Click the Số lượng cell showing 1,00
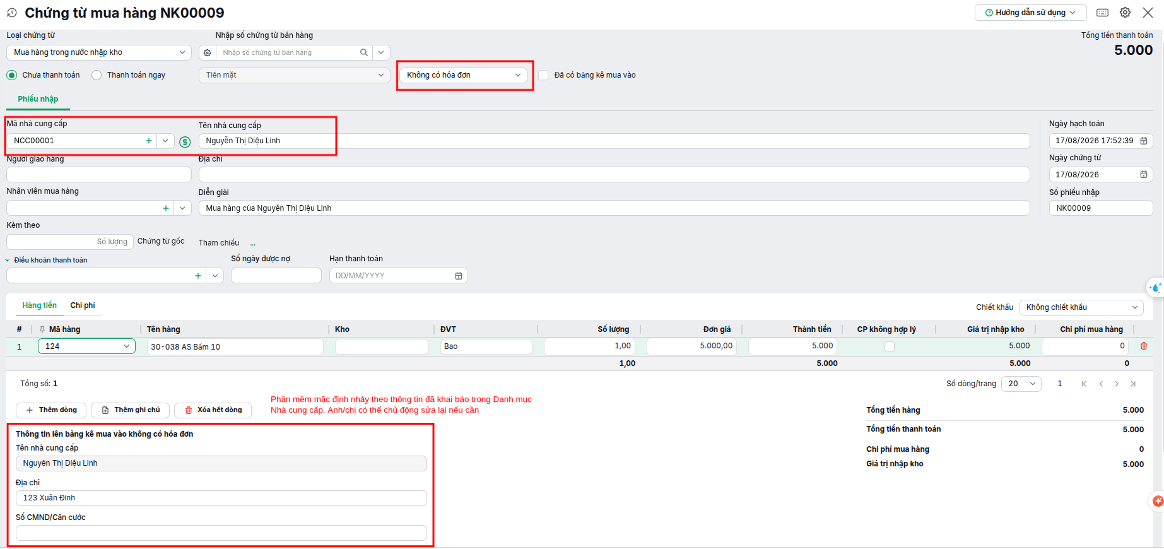 pos(589,346)
